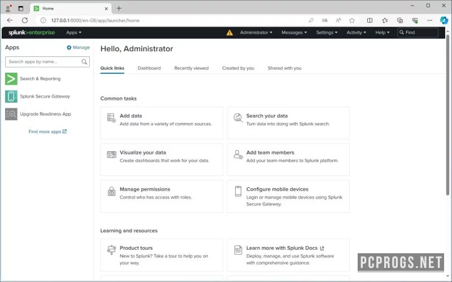Open browser settings and more menu
452x282 pixels.
(x=430, y=20)
